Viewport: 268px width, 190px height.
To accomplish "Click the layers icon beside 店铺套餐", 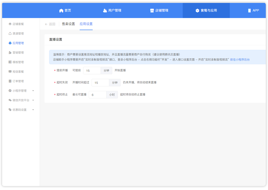I will click(x=10, y=24).
